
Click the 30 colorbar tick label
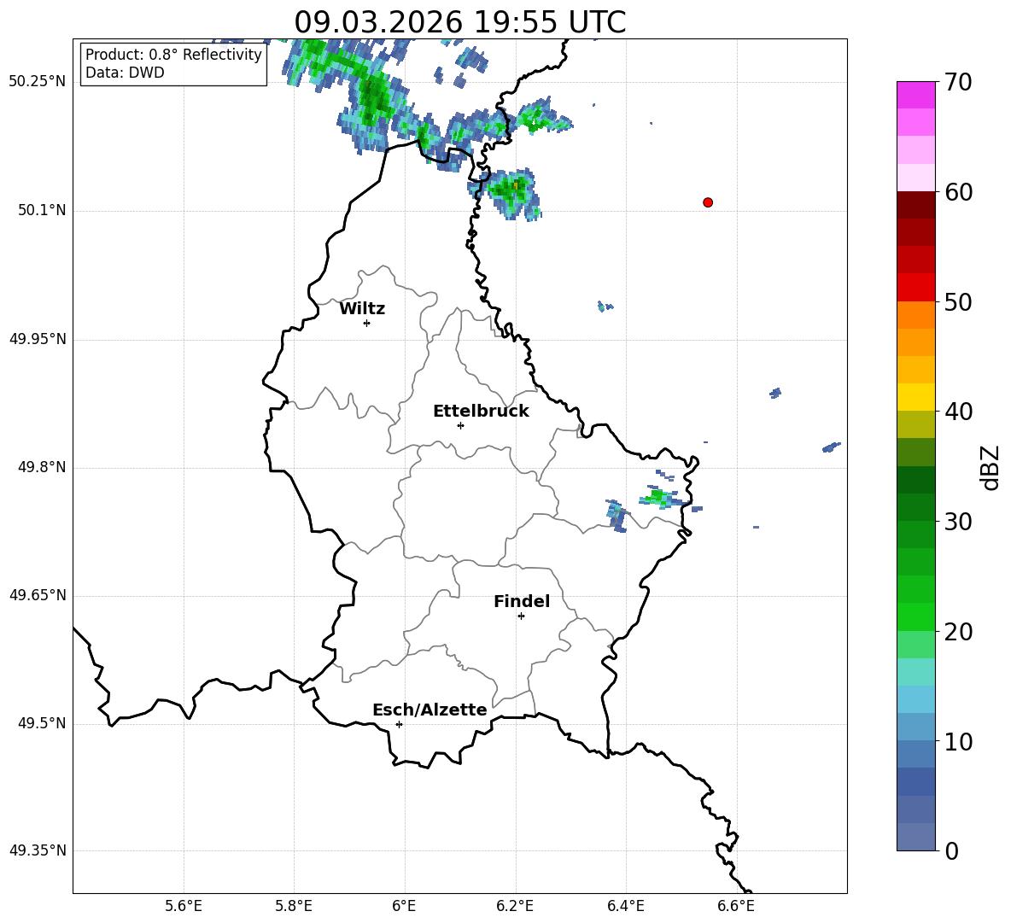pyautogui.click(x=958, y=522)
